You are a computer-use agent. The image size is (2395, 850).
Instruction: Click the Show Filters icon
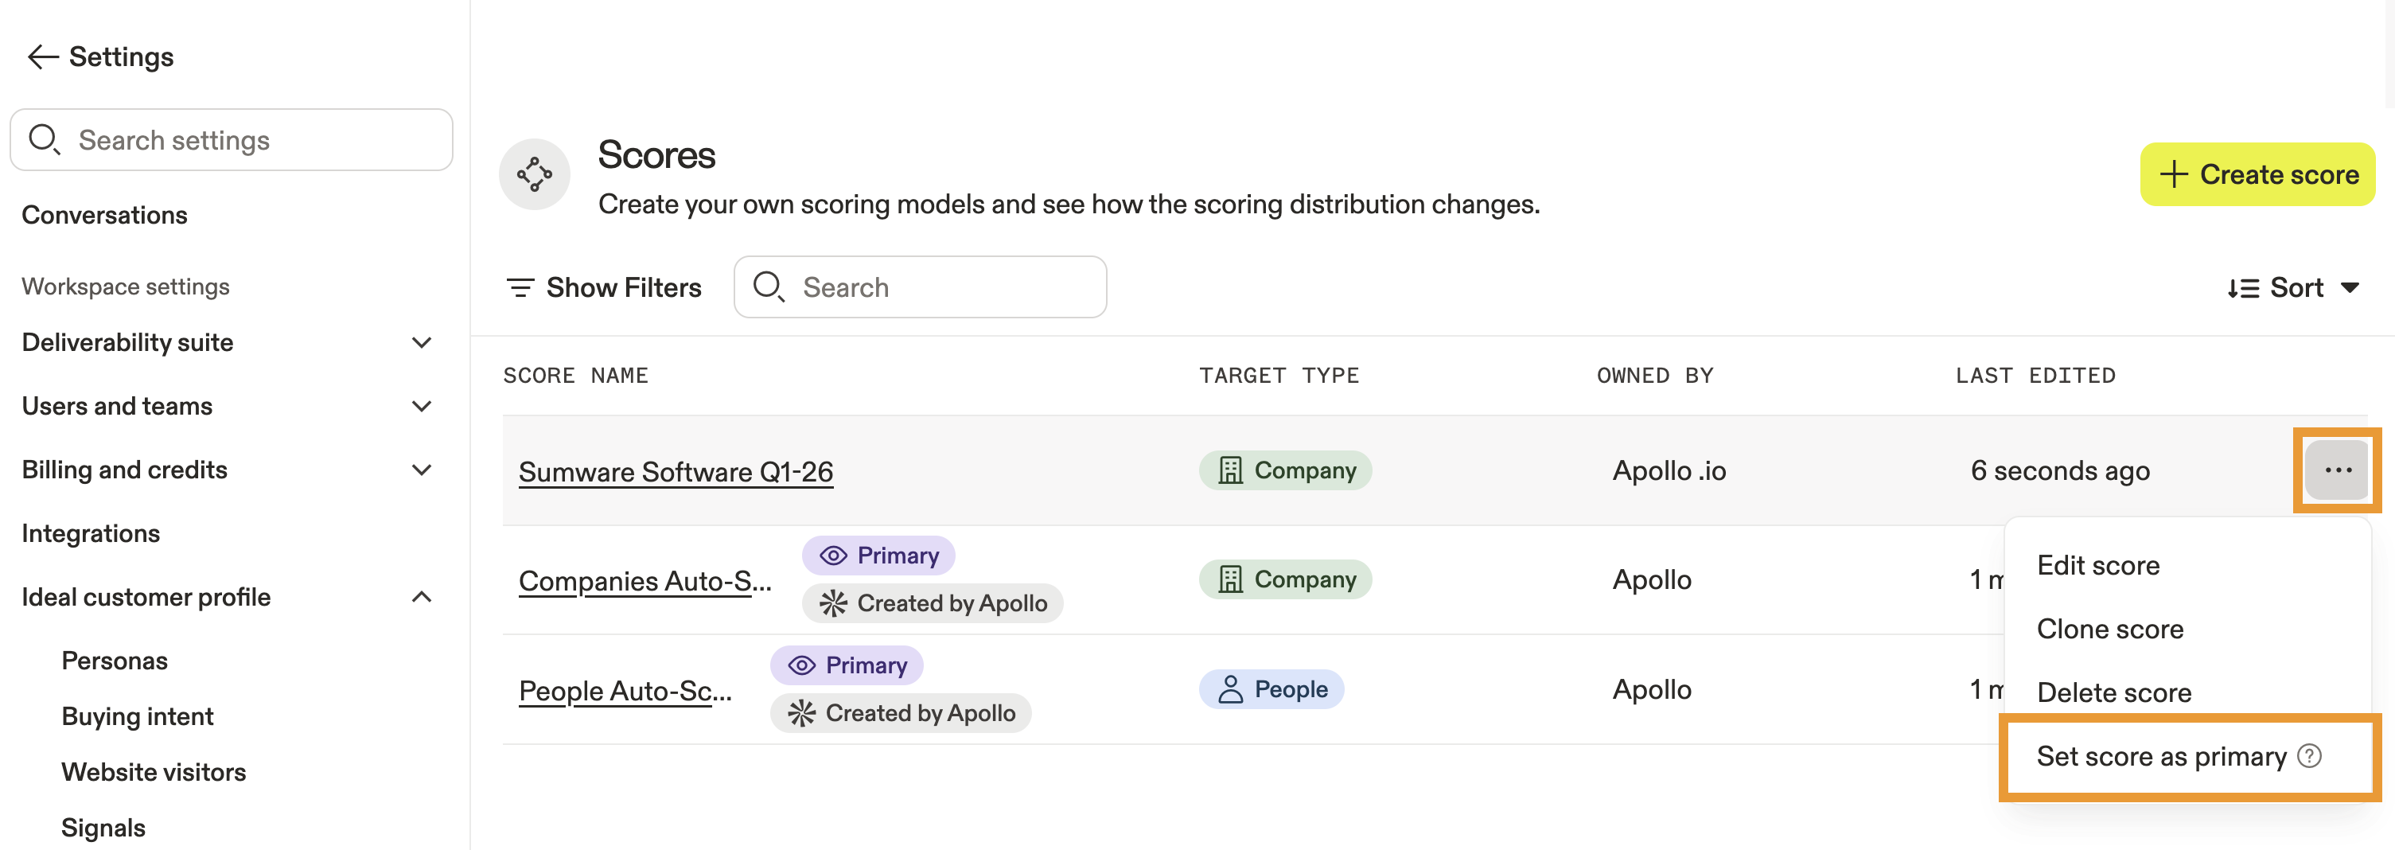(520, 288)
